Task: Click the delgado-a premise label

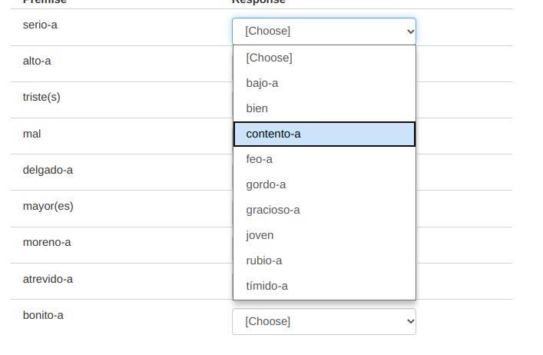Action: tap(48, 170)
